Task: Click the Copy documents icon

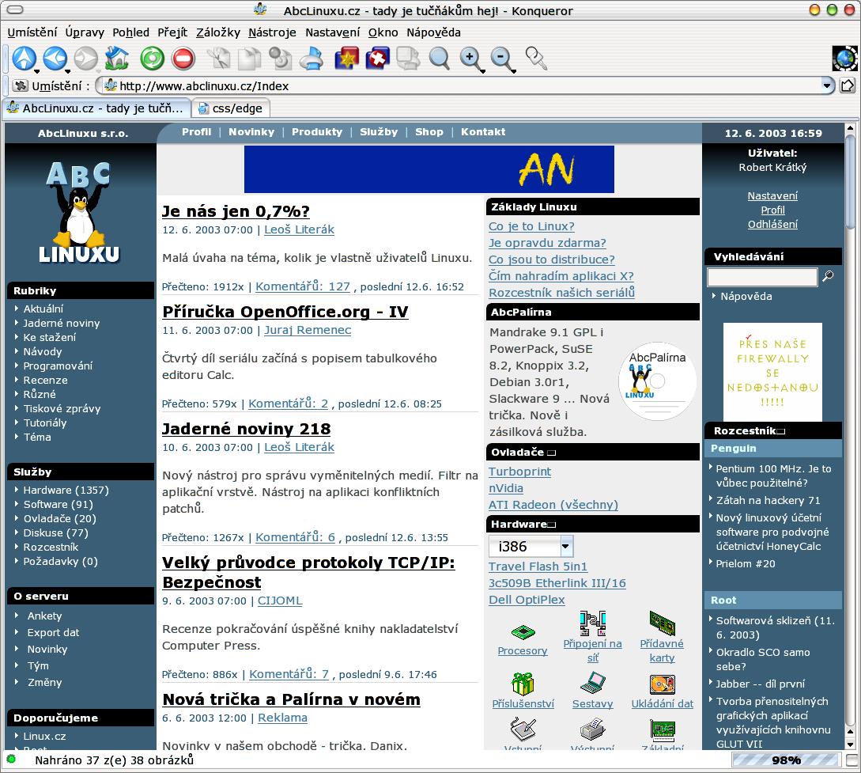Action: [x=249, y=59]
